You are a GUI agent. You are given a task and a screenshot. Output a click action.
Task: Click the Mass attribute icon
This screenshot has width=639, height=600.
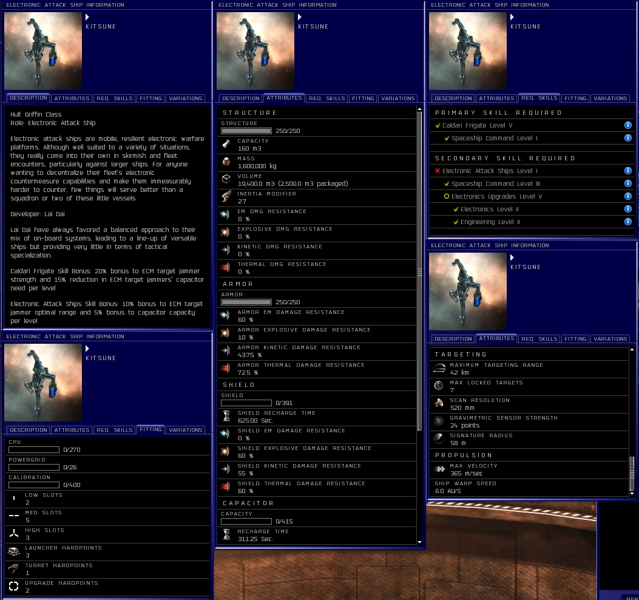point(226,162)
